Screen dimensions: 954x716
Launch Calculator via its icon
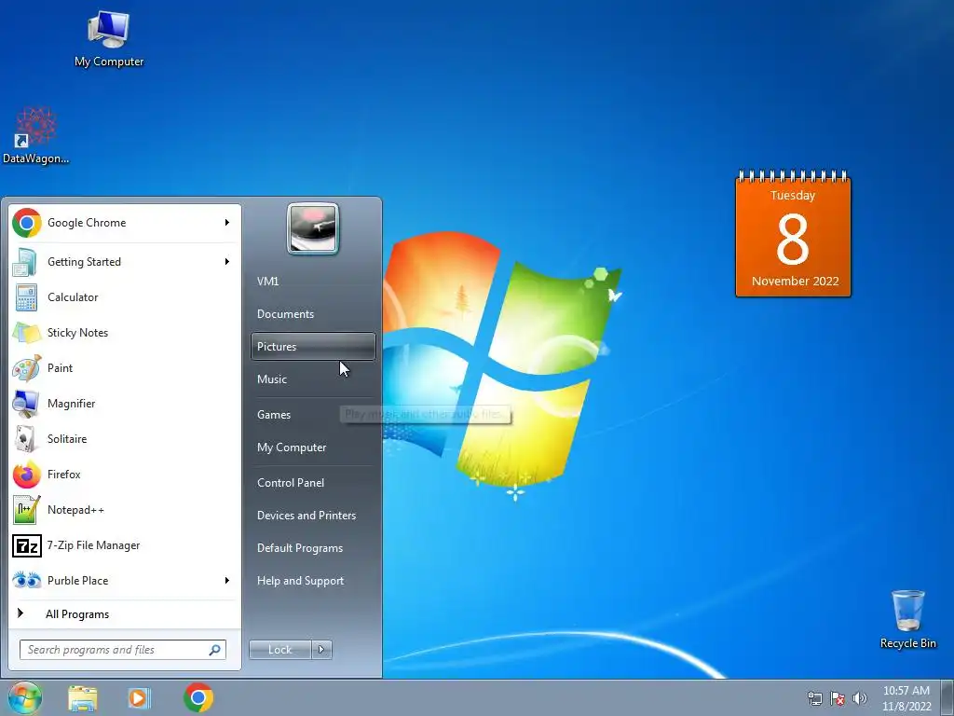26,297
